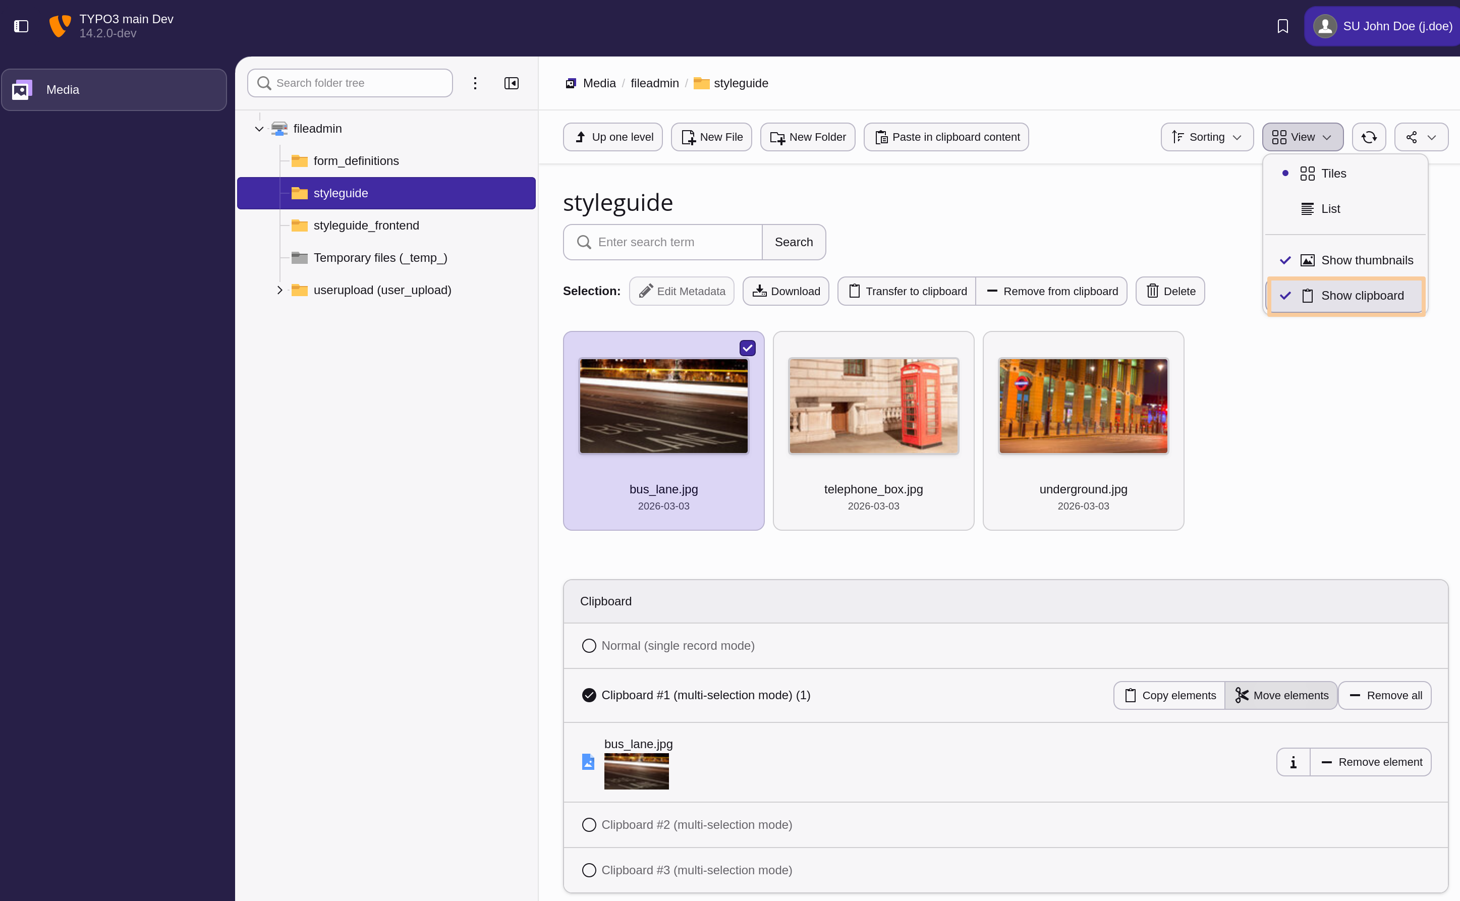Click the Move elements button

[x=1281, y=695]
